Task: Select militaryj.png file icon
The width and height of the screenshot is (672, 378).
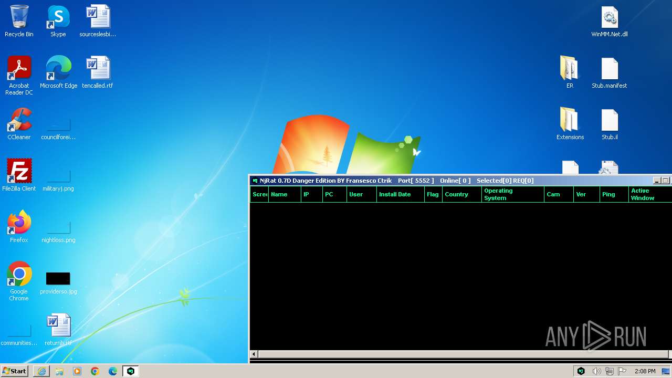Action: pyautogui.click(x=58, y=180)
